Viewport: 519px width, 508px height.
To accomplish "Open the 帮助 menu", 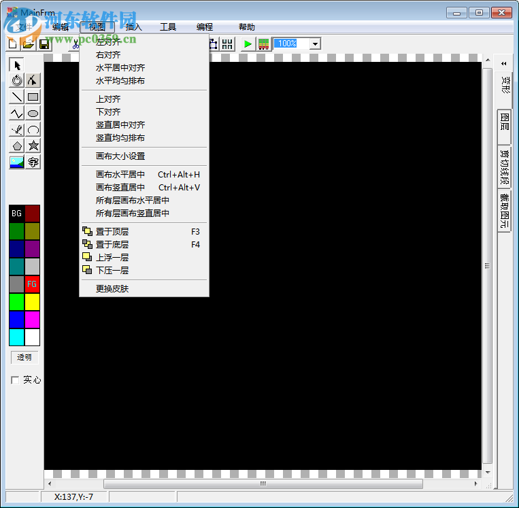I will pyautogui.click(x=247, y=27).
